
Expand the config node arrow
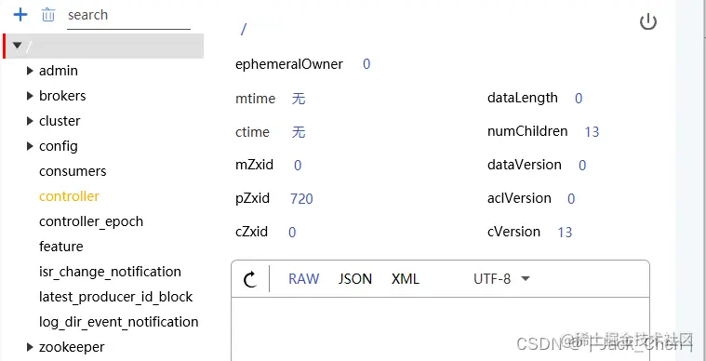click(30, 146)
